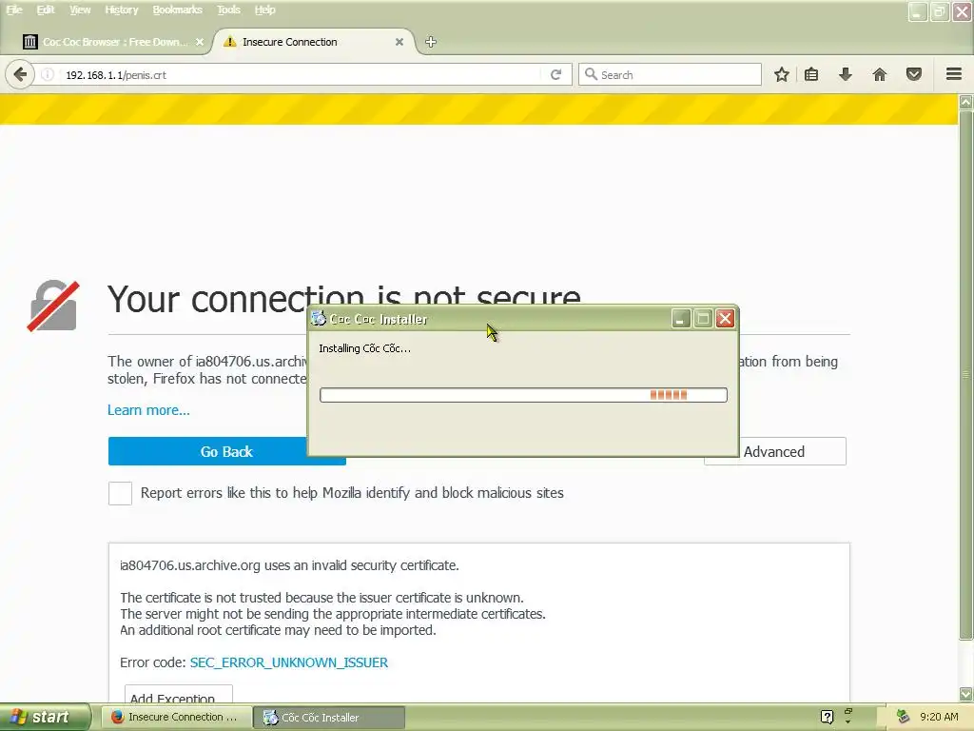This screenshot has width=974, height=731.
Task: Click the Add Exception button
Action: 178,696
